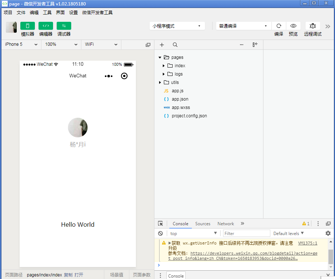Open the console settings gear
335x279 pixels.
click(x=328, y=233)
